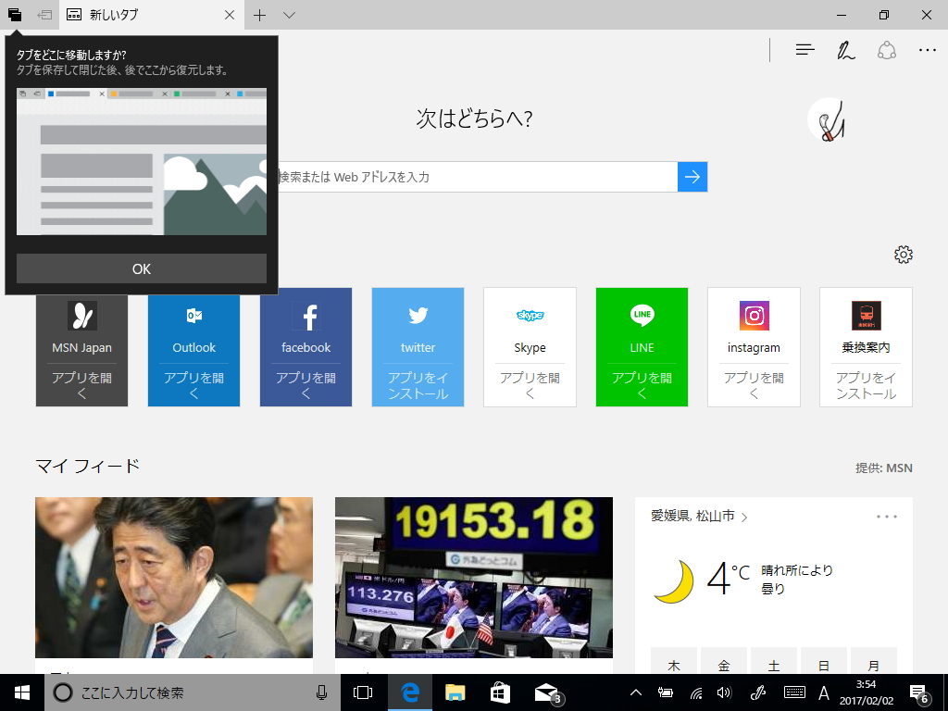
Task: Click アプリを開く under LINE
Action: coord(642,385)
